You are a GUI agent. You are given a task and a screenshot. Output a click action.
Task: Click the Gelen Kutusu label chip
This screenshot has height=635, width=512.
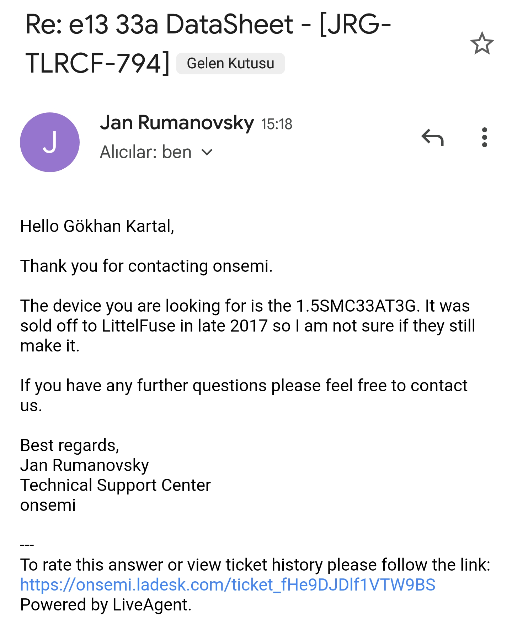click(230, 64)
